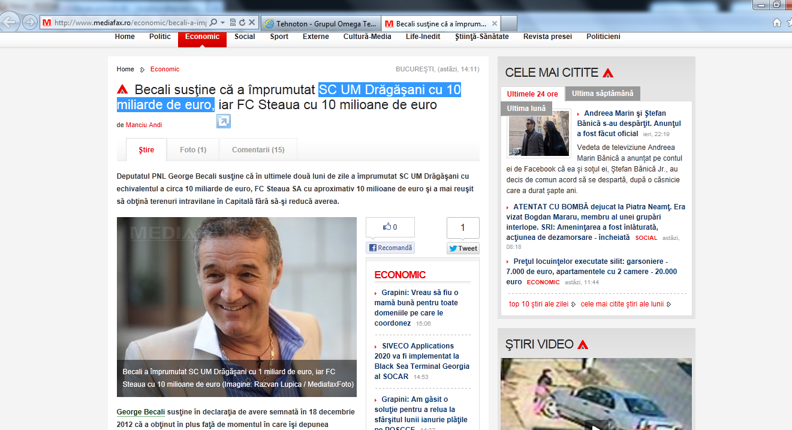Select the Știre article tab
This screenshot has width=792, height=430.
click(146, 150)
